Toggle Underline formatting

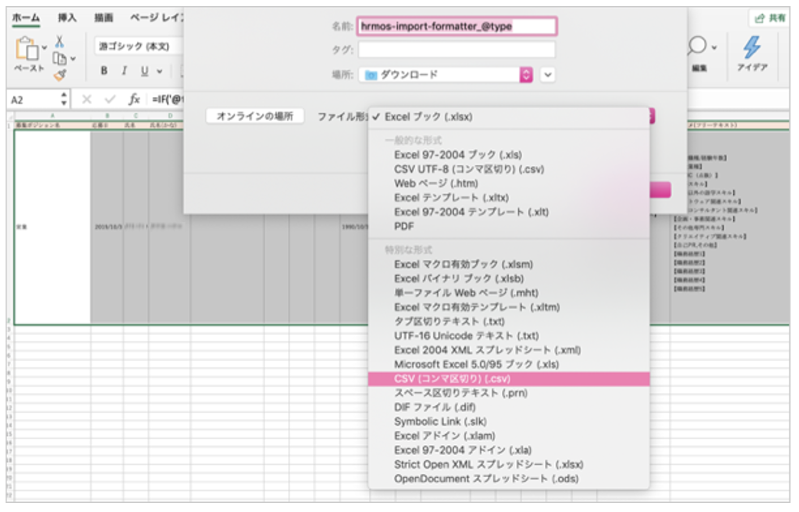point(144,71)
